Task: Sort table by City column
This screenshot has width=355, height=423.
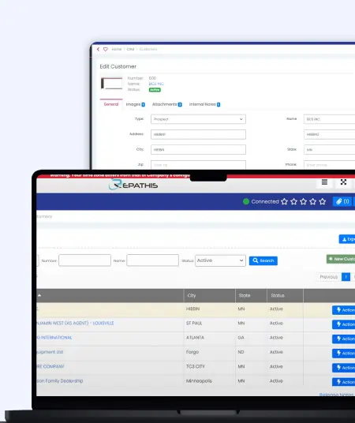Action: pyautogui.click(x=192, y=296)
